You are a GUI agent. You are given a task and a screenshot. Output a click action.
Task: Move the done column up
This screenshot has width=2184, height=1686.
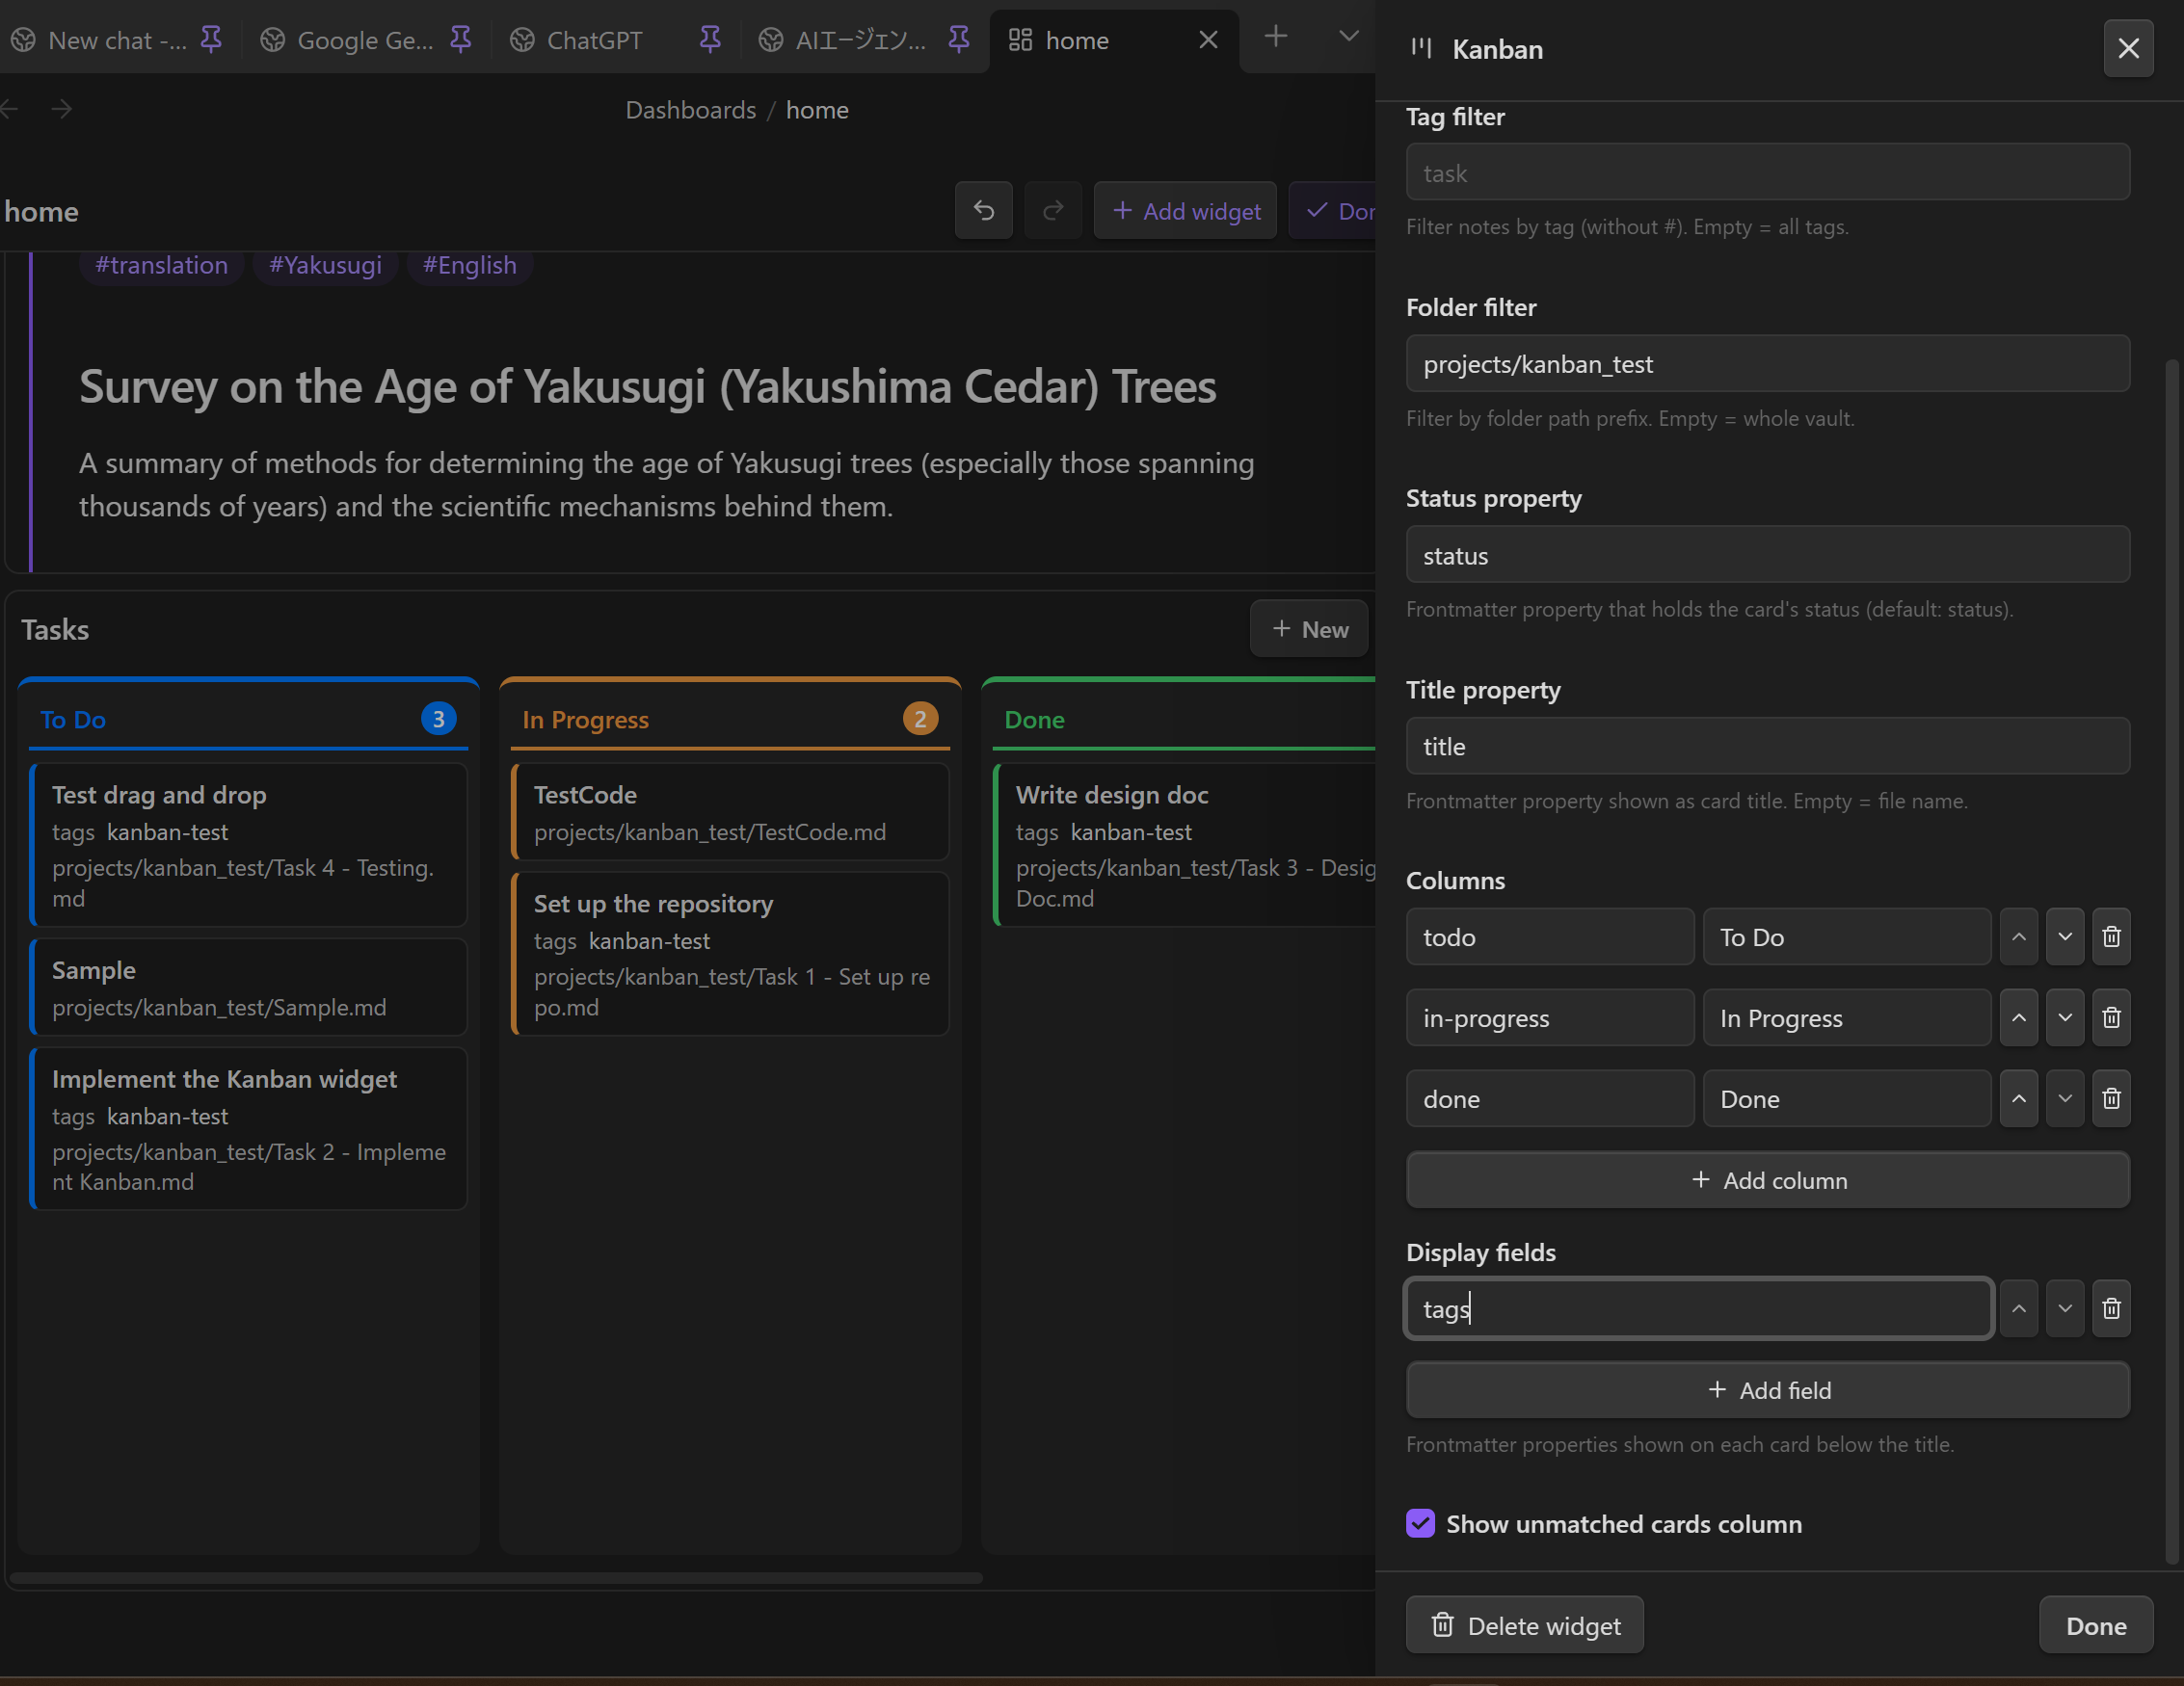2019,1098
